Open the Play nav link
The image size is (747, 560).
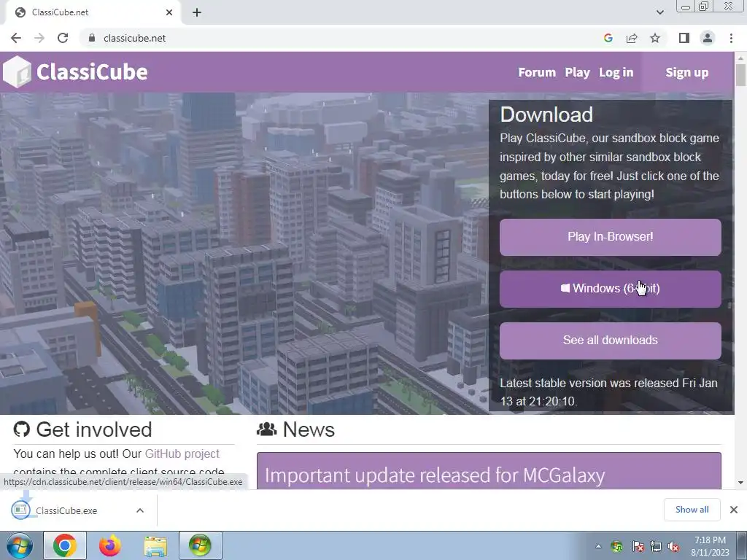click(x=578, y=72)
